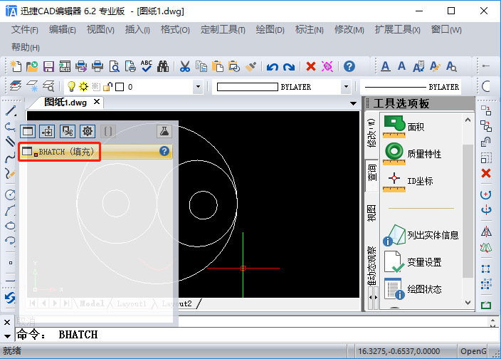Toggle the layer lock padlock icon

click(x=108, y=87)
